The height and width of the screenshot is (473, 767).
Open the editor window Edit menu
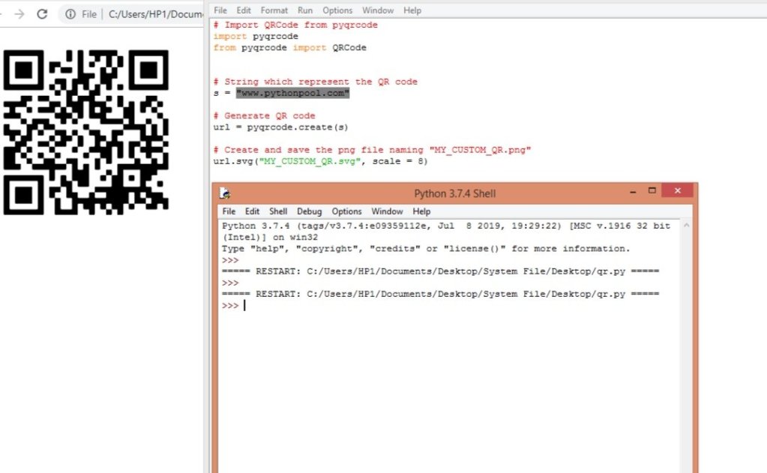tap(243, 10)
